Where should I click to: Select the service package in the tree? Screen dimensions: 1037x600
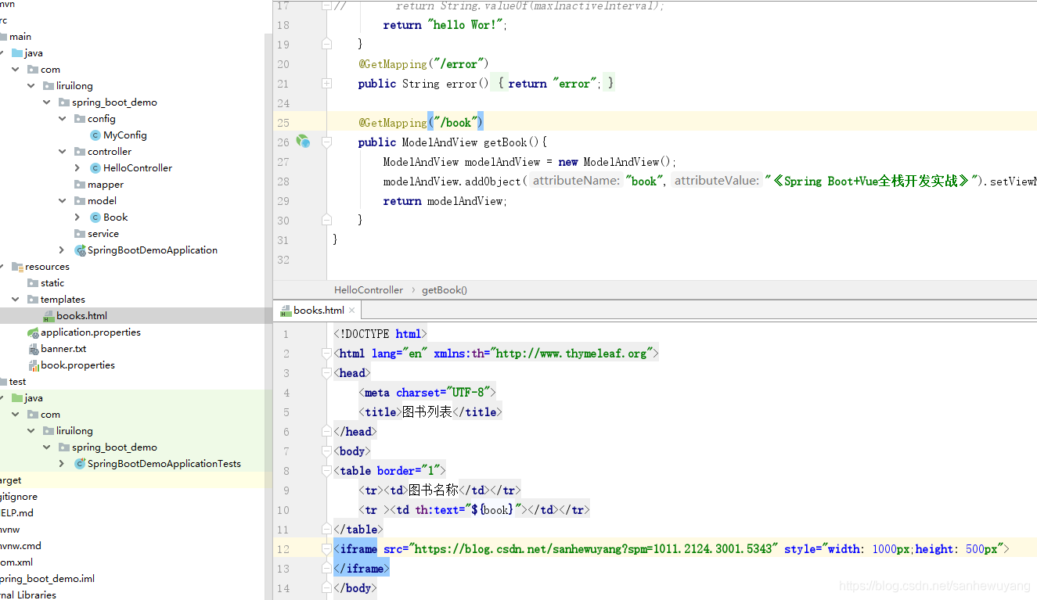click(103, 234)
